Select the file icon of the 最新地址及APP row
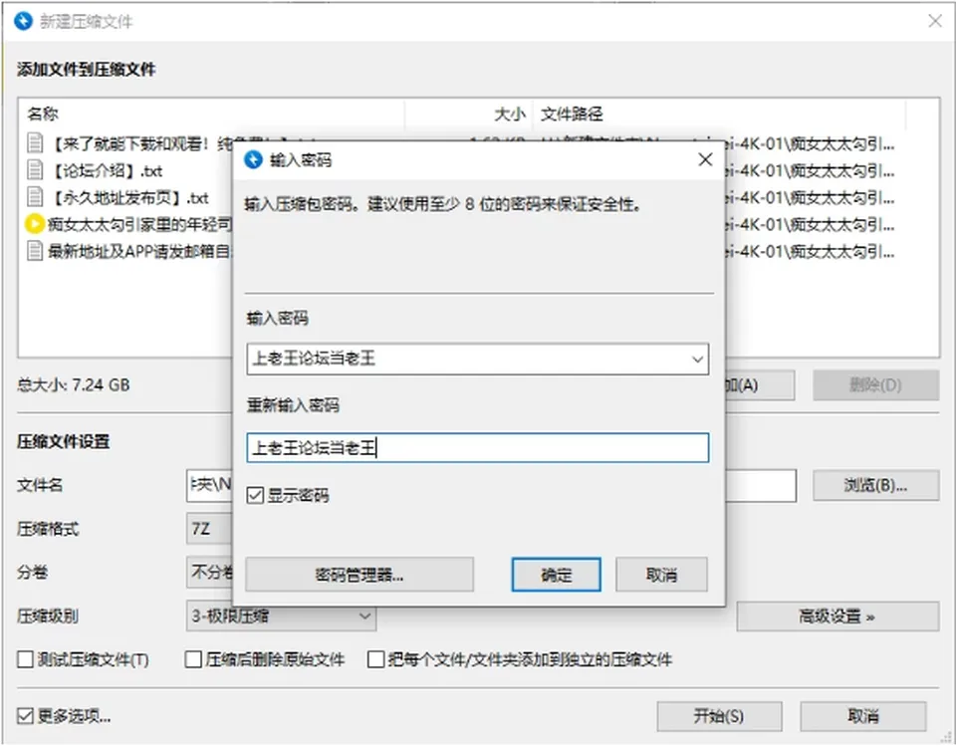Viewport: 956px width, 746px height. point(35,251)
